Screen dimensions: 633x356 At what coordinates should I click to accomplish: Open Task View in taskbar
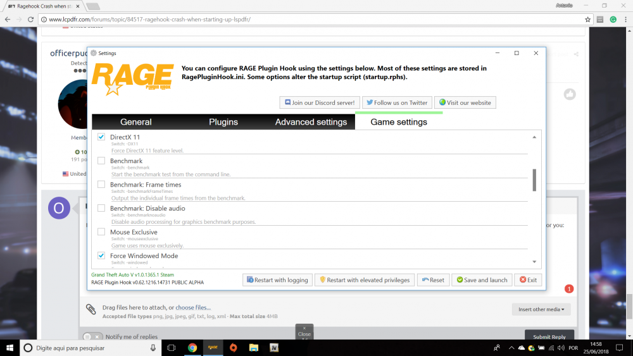171,348
